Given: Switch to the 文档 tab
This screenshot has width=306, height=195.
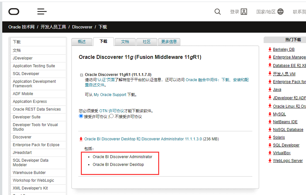Looking at the screenshot, I should (125, 42).
